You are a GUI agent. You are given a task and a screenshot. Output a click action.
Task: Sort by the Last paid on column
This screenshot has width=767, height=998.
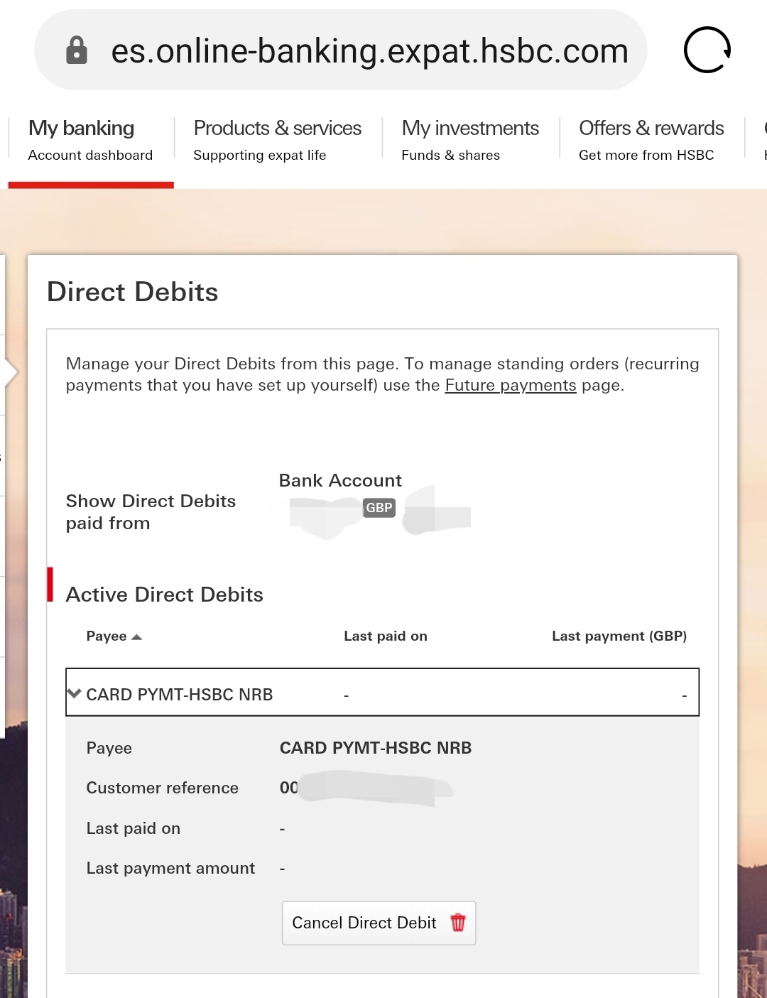[x=385, y=636]
